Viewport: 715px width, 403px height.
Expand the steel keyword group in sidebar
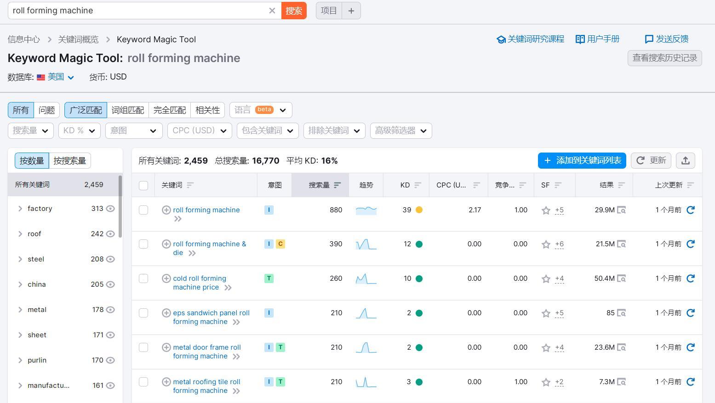(x=20, y=259)
